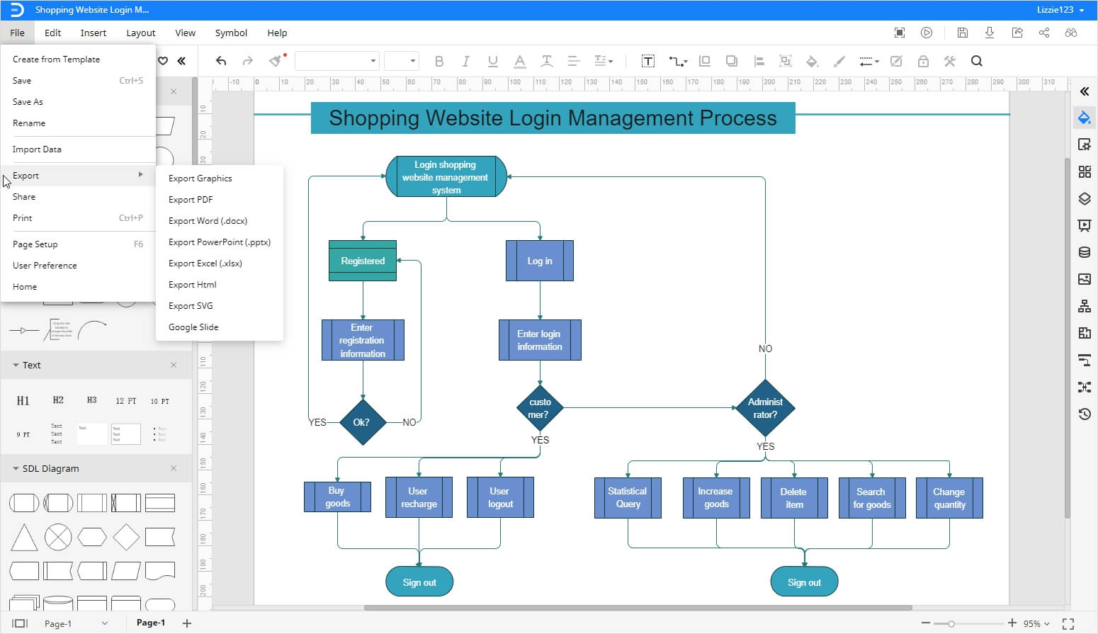This screenshot has width=1098, height=634.
Task: Toggle bold formatting
Action: tap(439, 61)
